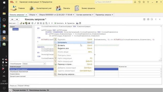Screen dimensions: 163x92
Task: Switch to the Сводная таблица tab
Action: click(23, 86)
